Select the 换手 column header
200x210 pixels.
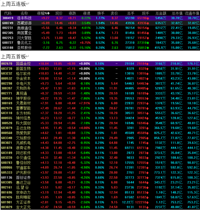[x=101, y=13]
